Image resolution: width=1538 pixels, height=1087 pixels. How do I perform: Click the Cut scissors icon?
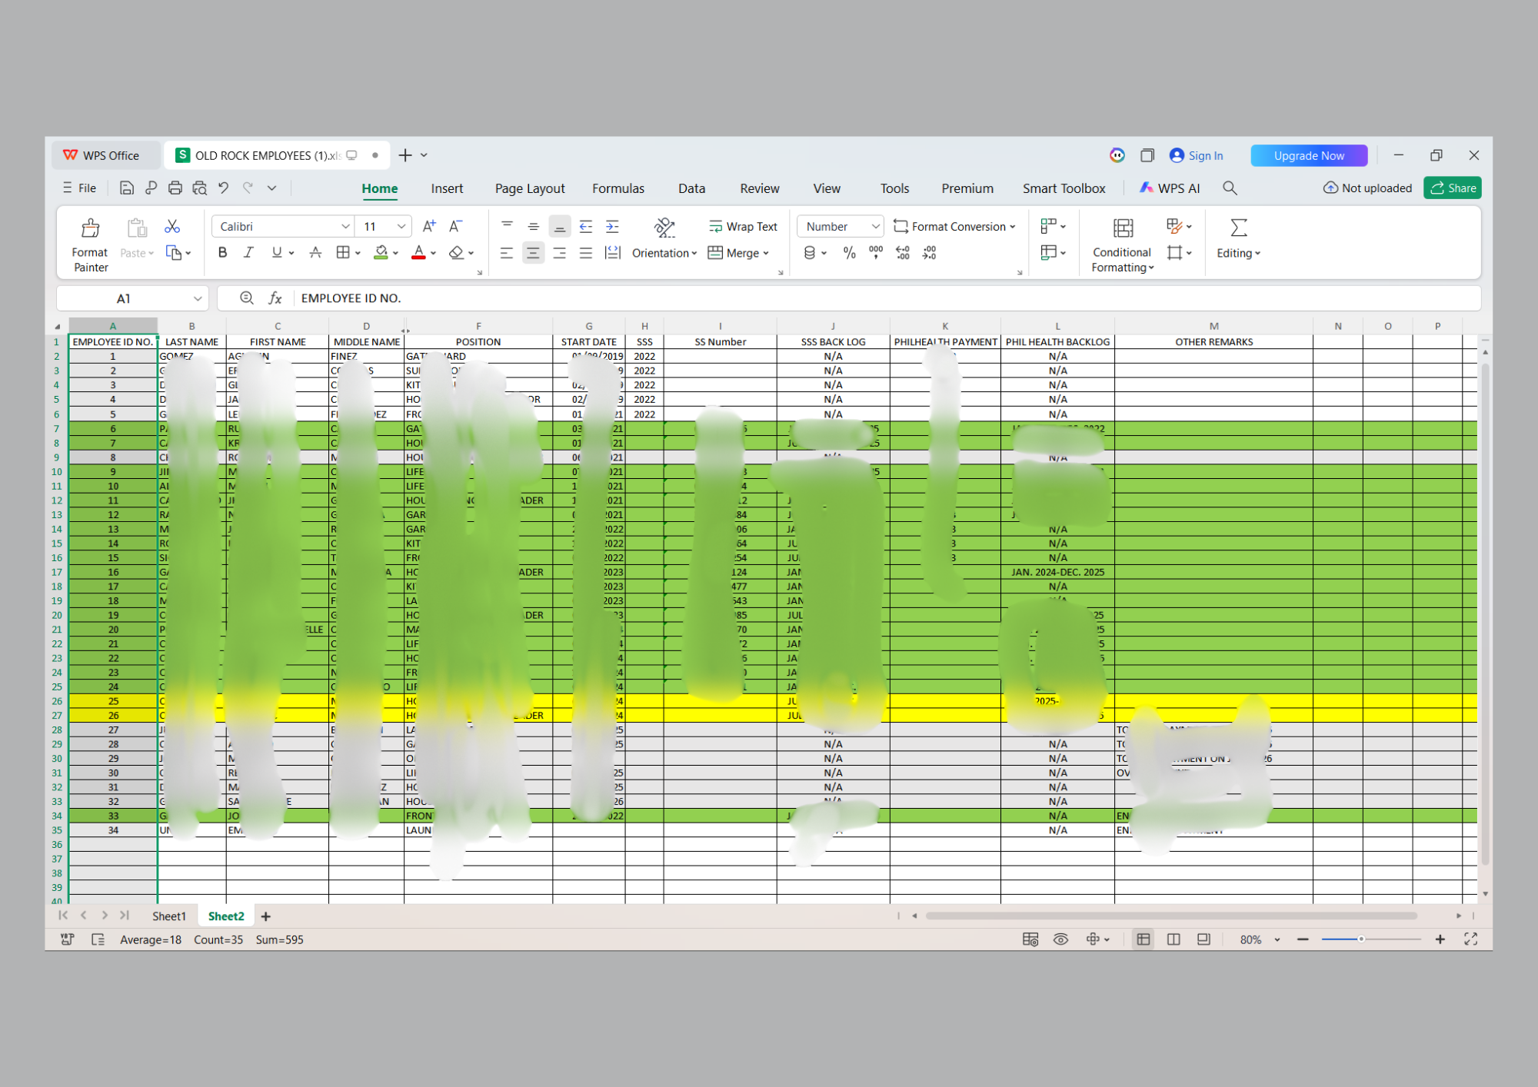point(172,226)
